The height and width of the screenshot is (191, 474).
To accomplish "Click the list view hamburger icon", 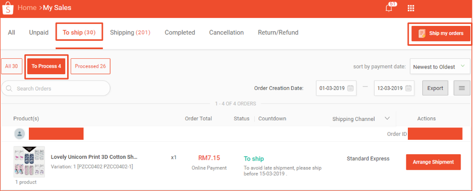I will pyautogui.click(x=462, y=88).
